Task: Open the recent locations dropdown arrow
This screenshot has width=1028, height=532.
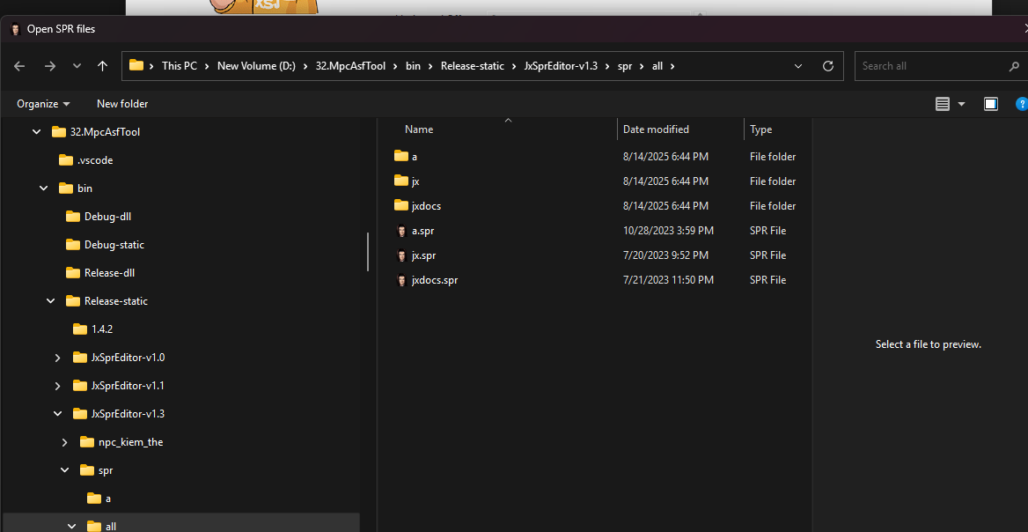Action: click(x=77, y=66)
